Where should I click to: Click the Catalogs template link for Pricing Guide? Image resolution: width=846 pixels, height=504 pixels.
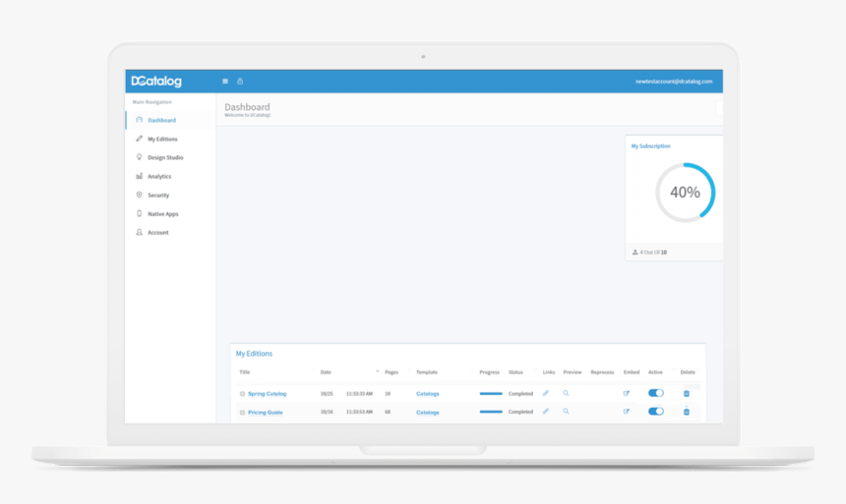coord(427,413)
